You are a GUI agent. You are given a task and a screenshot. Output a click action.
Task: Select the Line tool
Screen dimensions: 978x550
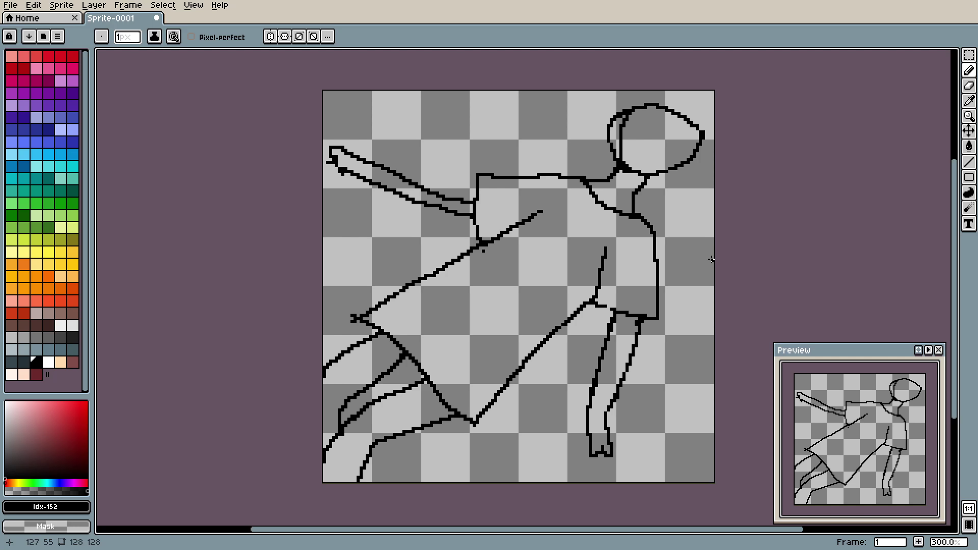pos(968,162)
